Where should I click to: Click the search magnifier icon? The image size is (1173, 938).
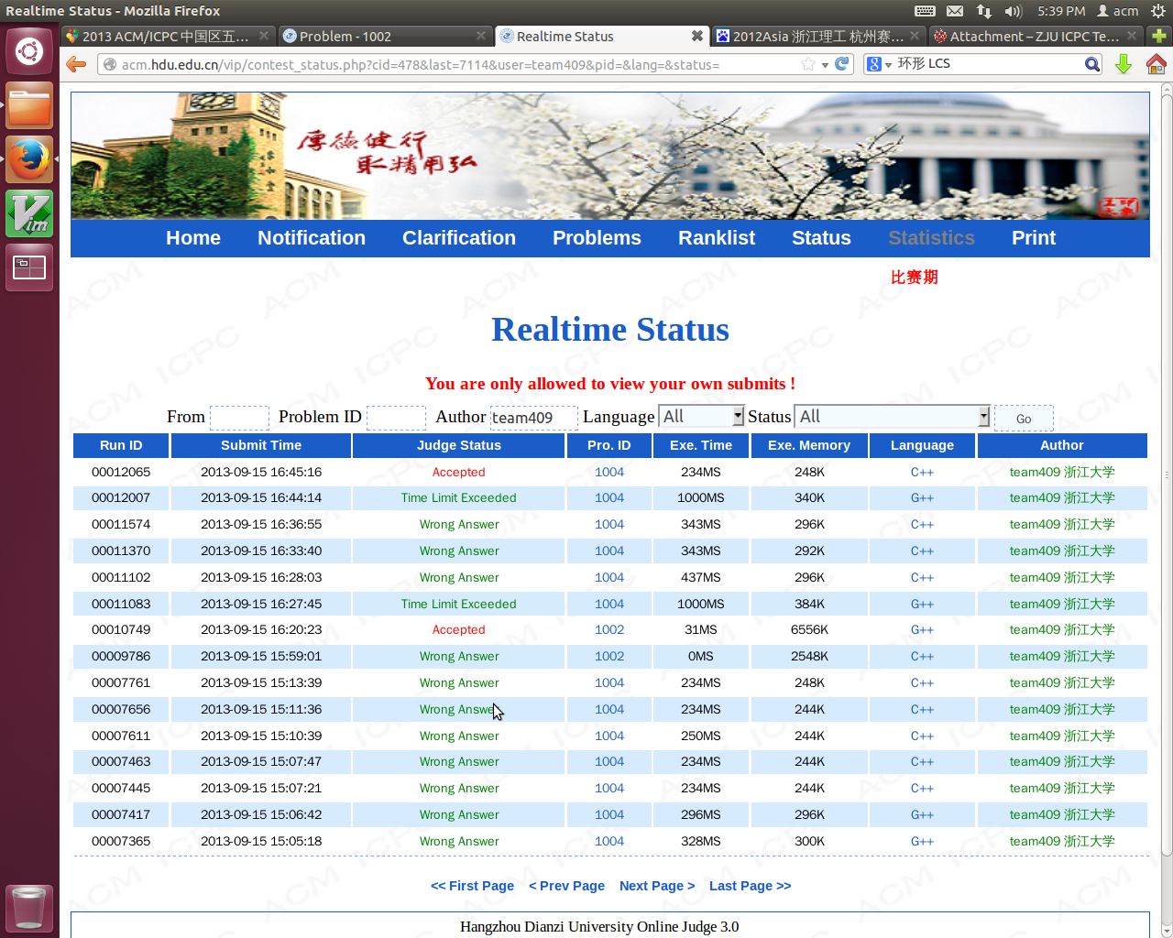point(1091,64)
